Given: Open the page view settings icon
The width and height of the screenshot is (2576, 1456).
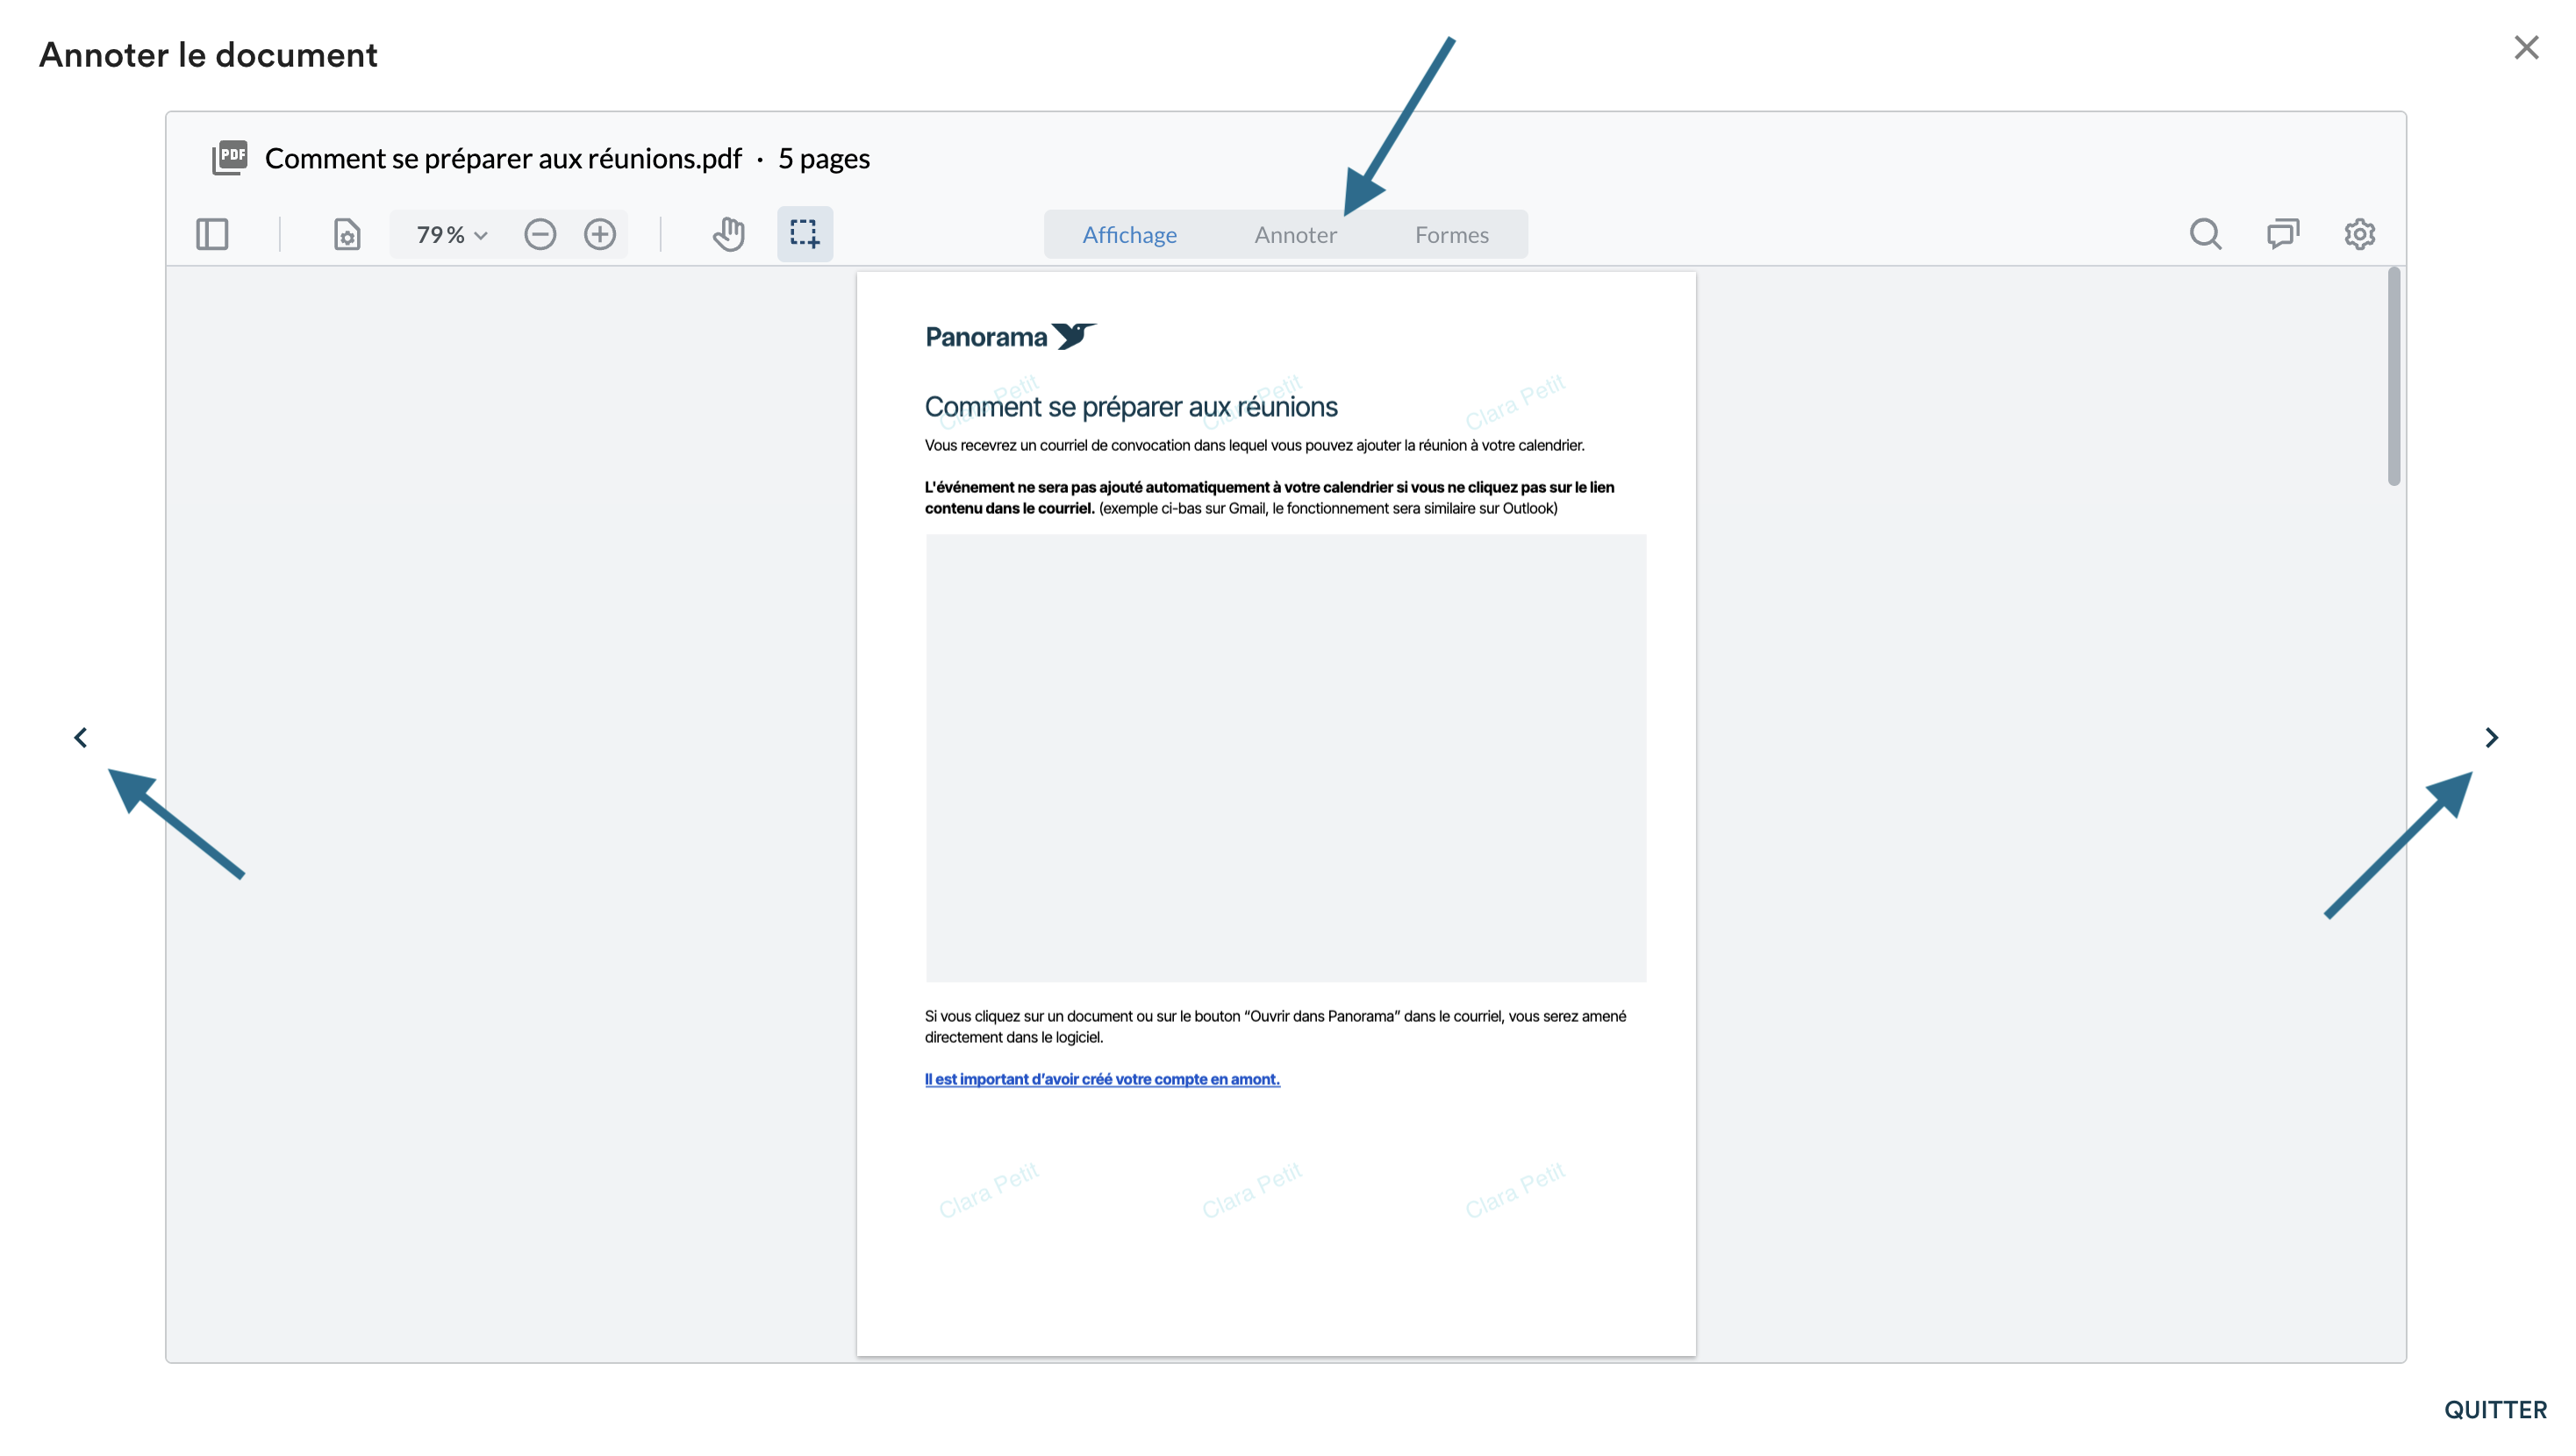Looking at the screenshot, I should click(x=346, y=234).
